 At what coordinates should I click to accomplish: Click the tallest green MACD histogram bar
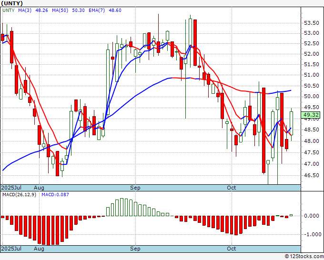pyautogui.click(x=121, y=207)
